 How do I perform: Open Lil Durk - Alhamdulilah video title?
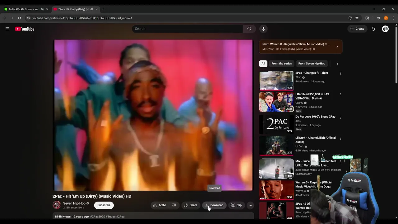315,140
